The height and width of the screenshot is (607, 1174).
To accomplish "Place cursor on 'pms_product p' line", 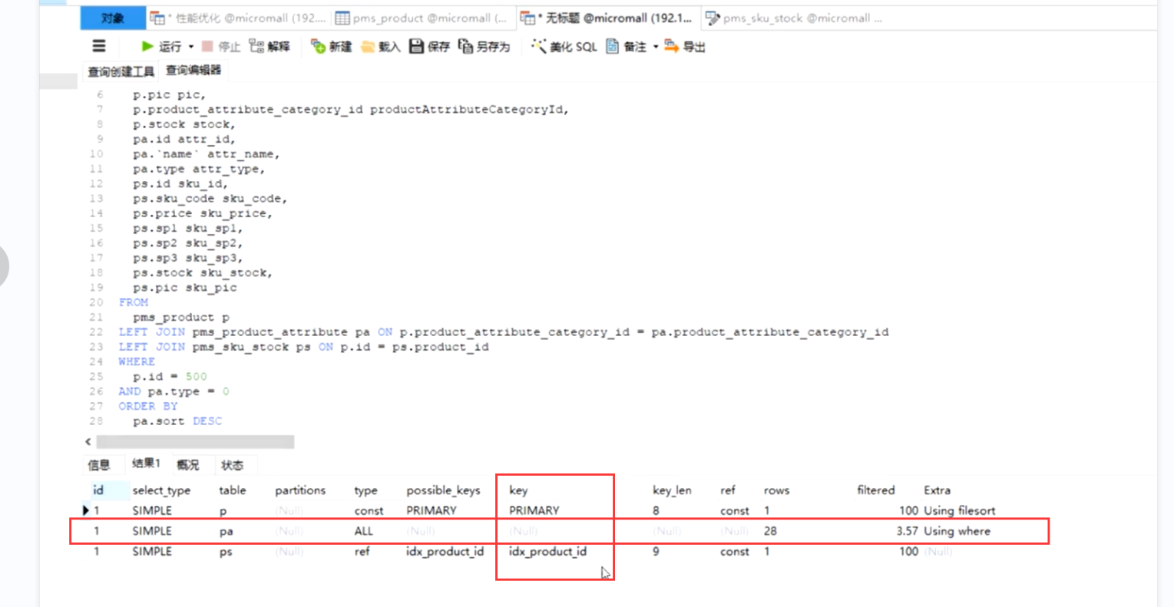I will pos(181,317).
